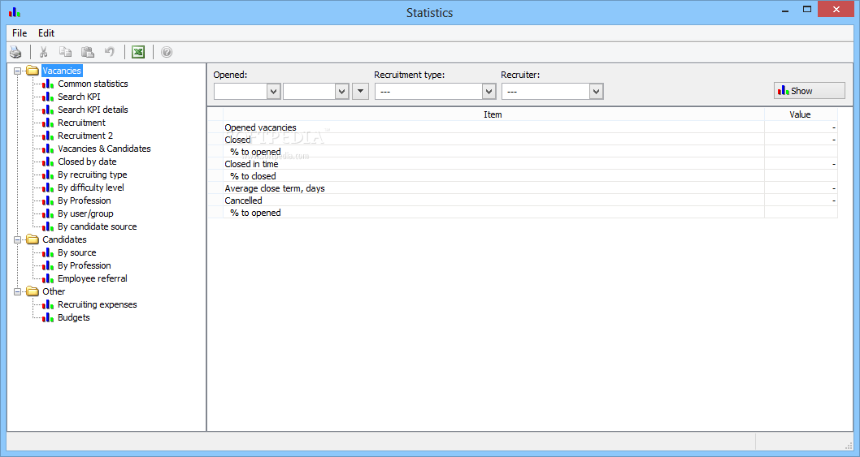
Task: Click chart icon beside Search KPI
Action: (x=48, y=97)
